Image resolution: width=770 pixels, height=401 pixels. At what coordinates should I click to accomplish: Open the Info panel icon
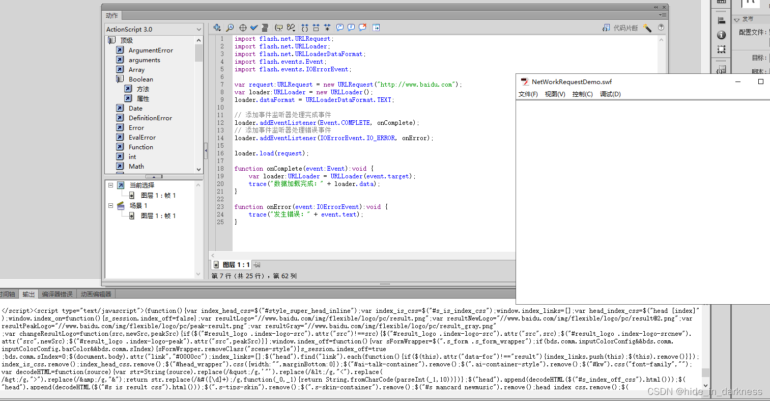point(721,35)
